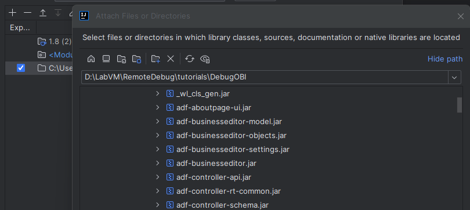Select adf-controller-api.jar file
This screenshot has height=210, width=470.
point(214,177)
